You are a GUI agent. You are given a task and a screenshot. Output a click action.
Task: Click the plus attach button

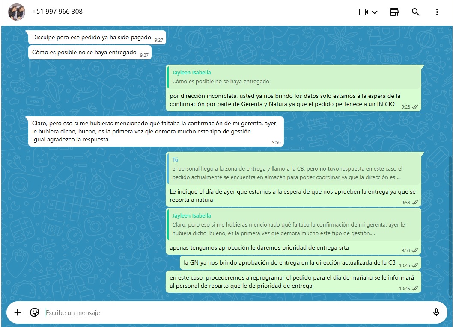pos(18,312)
